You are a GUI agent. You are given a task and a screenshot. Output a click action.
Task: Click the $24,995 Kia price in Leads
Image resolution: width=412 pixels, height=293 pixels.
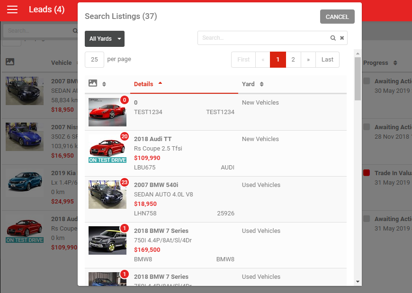coord(63,201)
